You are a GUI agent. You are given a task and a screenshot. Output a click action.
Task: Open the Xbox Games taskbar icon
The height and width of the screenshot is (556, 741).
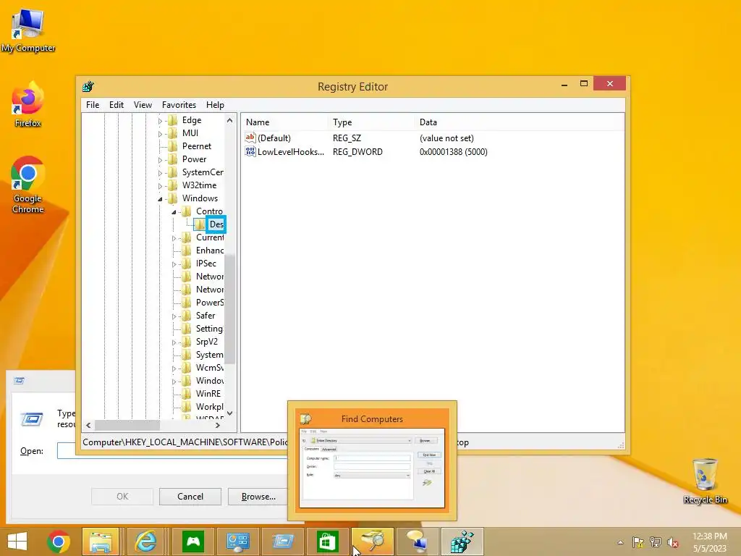(x=192, y=542)
